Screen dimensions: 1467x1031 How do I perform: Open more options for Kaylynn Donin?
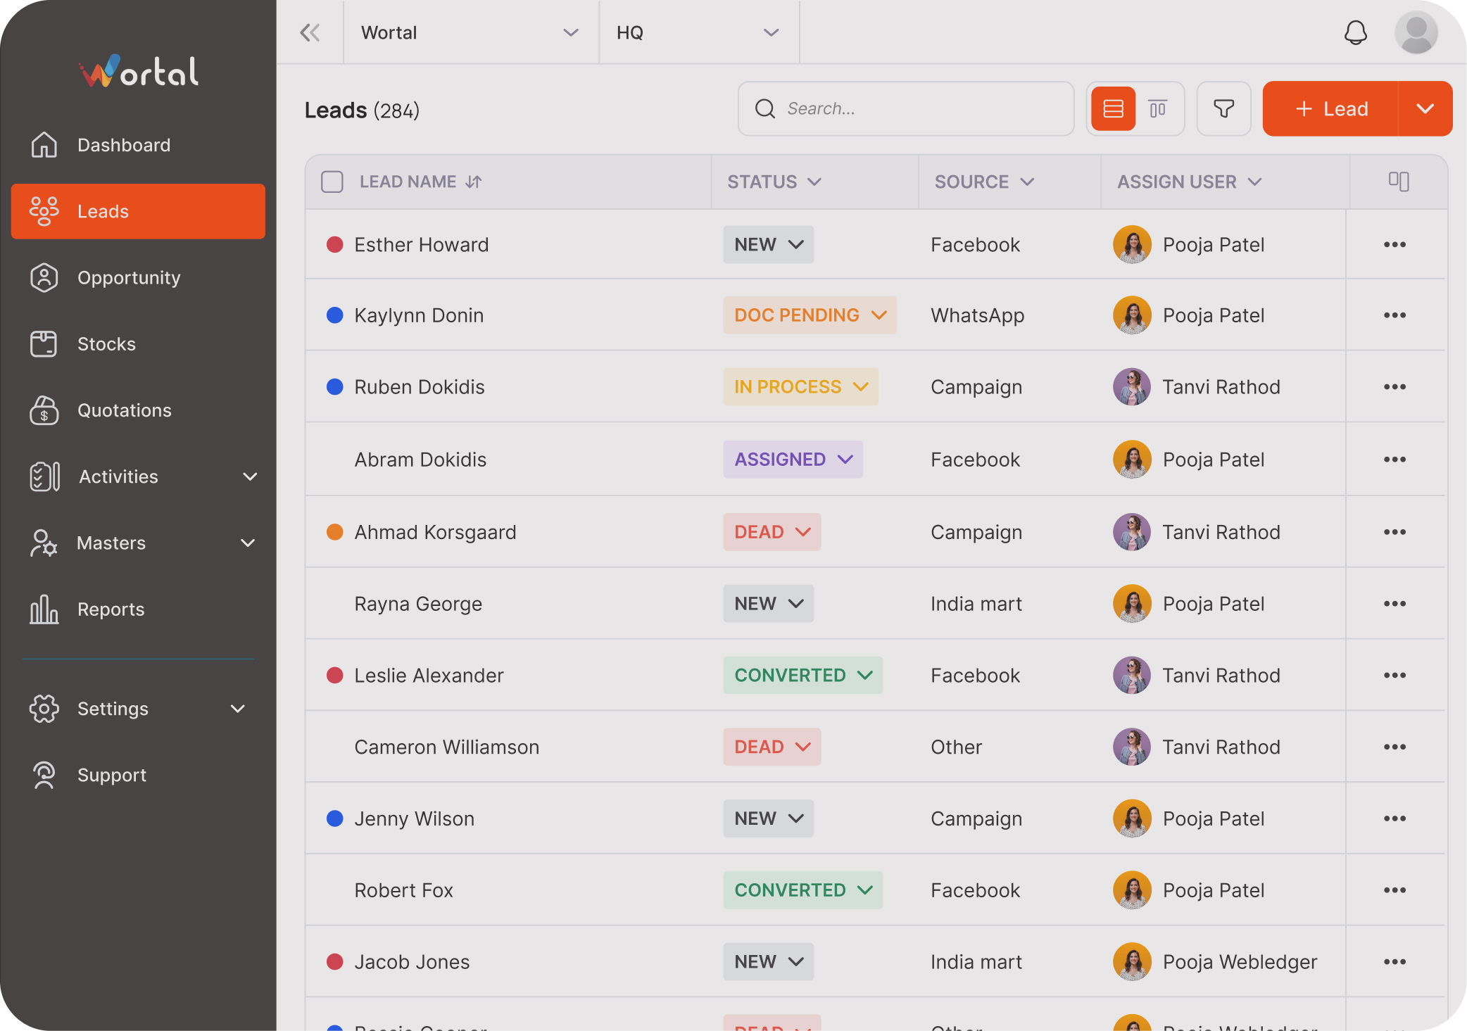(1394, 315)
